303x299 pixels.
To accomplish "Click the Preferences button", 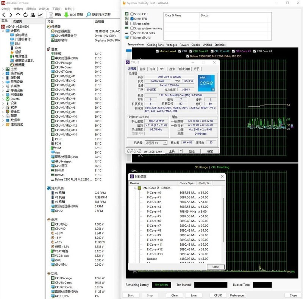I will (x=237, y=295).
